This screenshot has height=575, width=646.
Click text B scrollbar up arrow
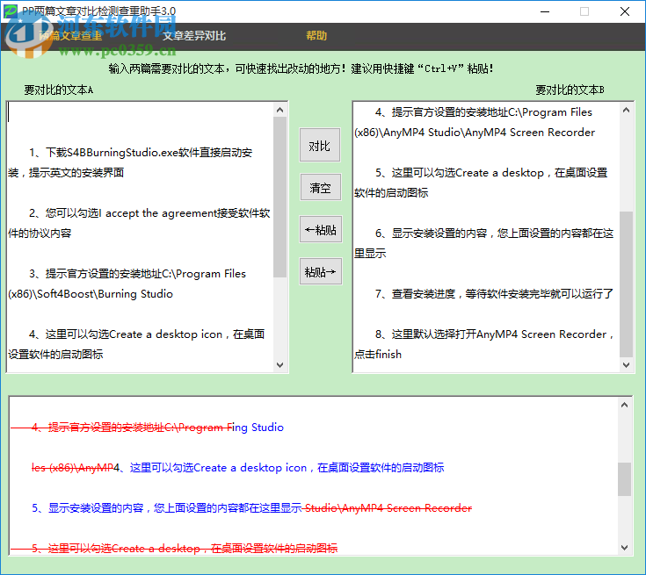point(626,110)
